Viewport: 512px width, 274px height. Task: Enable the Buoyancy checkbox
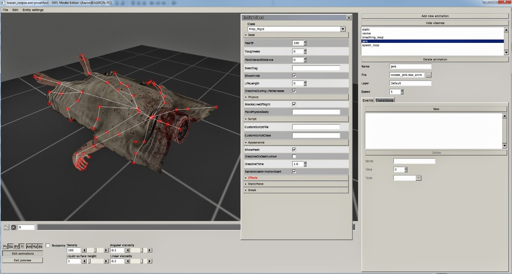(48, 246)
